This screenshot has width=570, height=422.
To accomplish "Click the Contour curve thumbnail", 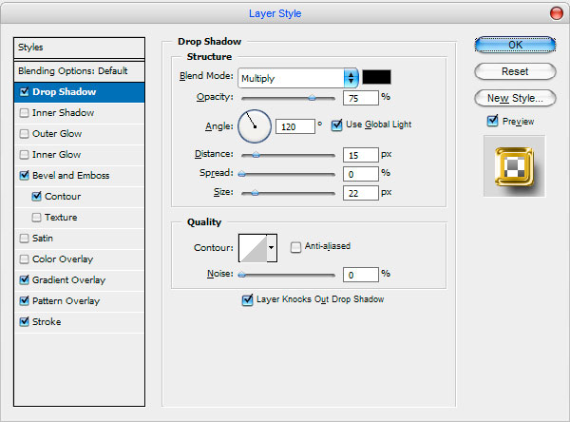I will click(x=253, y=248).
